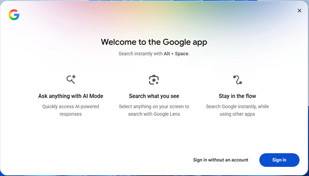Click 'Welcome to the Google app' title
This screenshot has width=309, height=176.
click(x=154, y=42)
